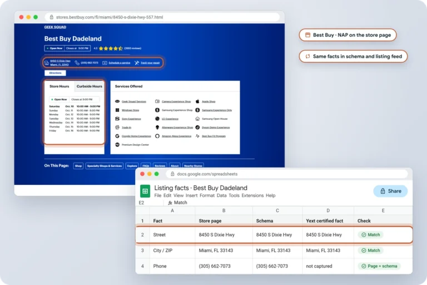Click the Samsung Open House icon
The image size is (427, 285).
197,119
